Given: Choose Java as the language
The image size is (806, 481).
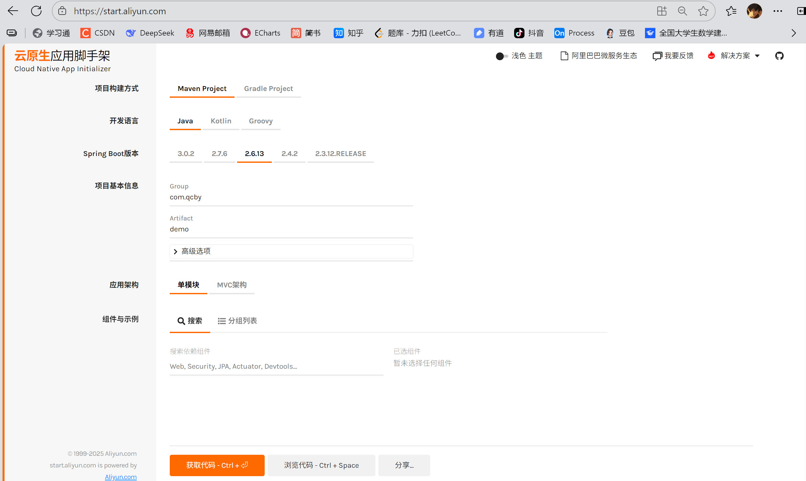Looking at the screenshot, I should [185, 121].
